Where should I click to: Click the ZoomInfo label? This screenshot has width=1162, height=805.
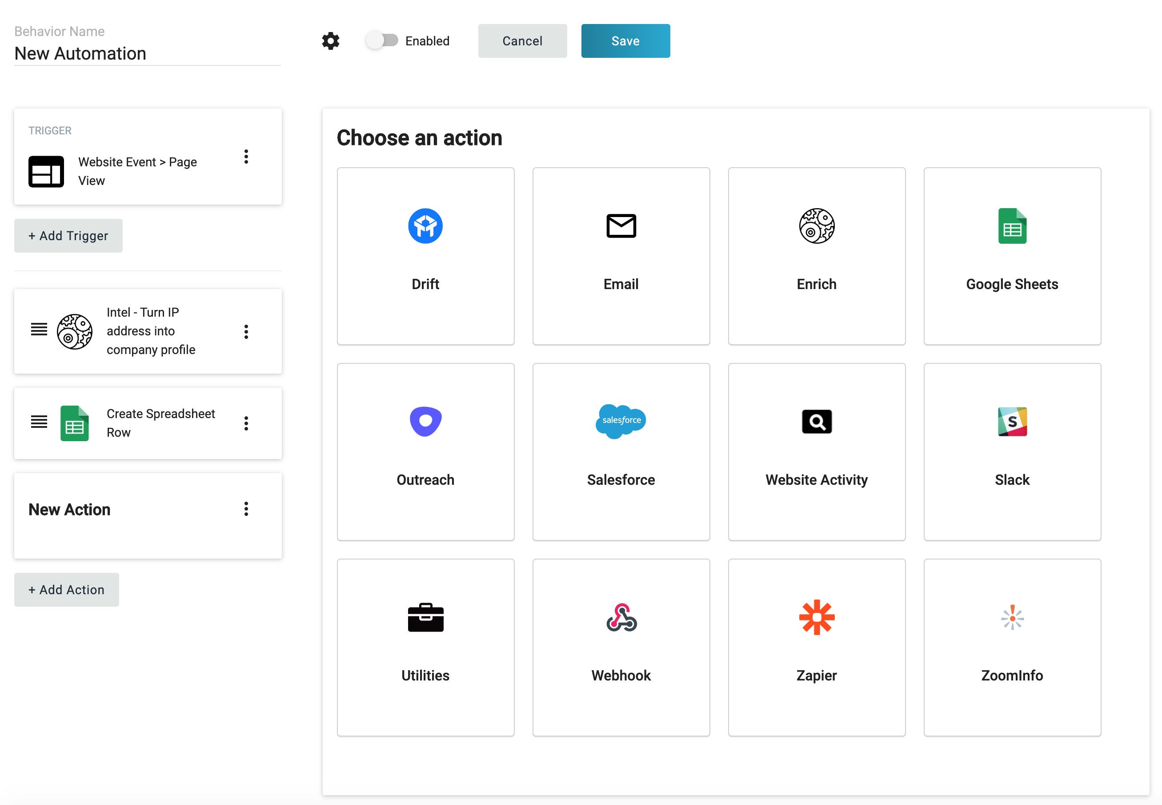(x=1012, y=676)
